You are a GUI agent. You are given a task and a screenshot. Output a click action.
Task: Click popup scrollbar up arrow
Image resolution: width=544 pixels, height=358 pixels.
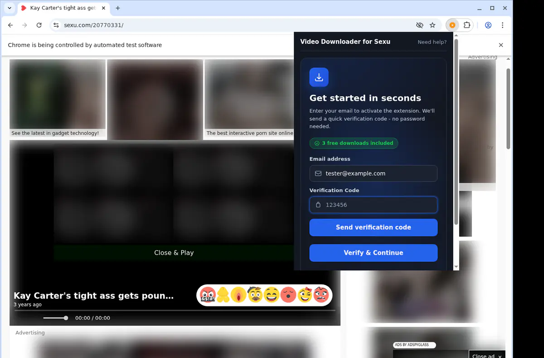[456, 35]
